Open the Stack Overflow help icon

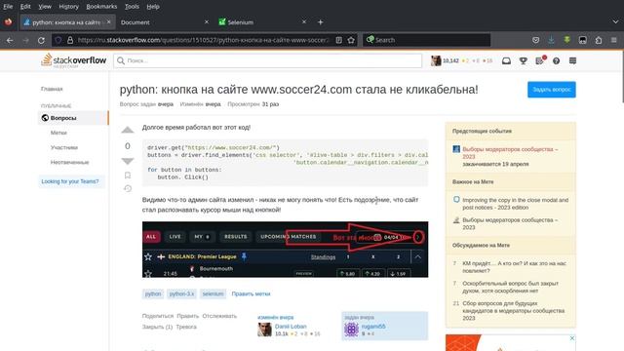[x=557, y=60]
